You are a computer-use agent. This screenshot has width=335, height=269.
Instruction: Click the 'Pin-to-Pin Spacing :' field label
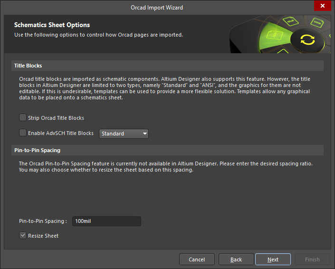point(43,221)
